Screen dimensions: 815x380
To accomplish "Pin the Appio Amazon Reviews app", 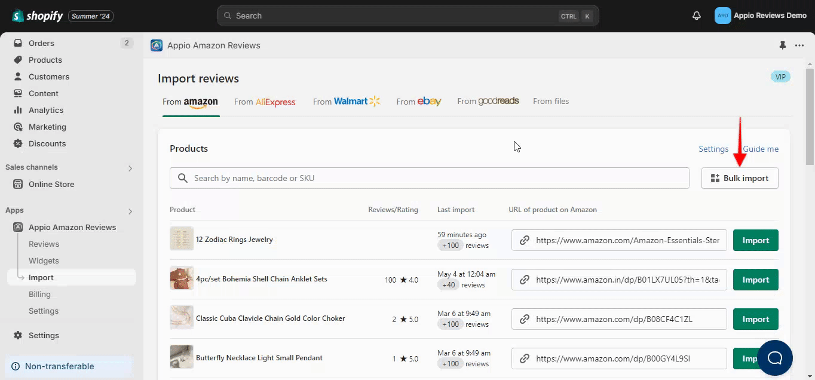I will 782,45.
